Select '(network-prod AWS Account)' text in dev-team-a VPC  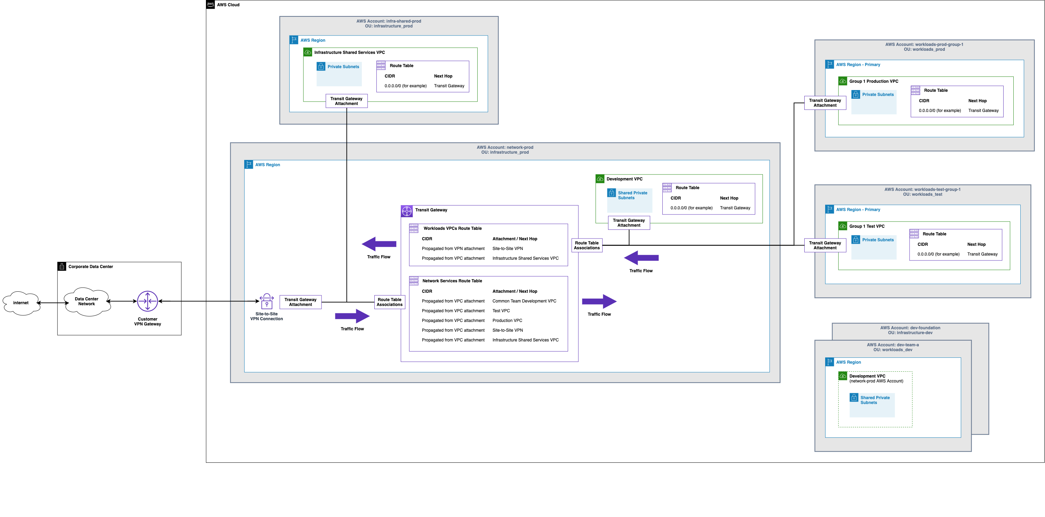[876, 381]
